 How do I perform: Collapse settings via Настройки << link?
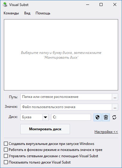[x=106, y=132]
